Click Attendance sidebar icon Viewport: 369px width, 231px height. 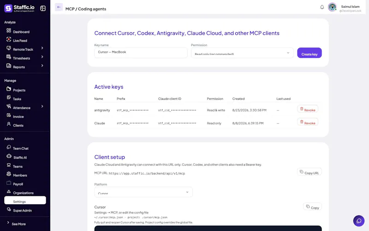pos(9,106)
